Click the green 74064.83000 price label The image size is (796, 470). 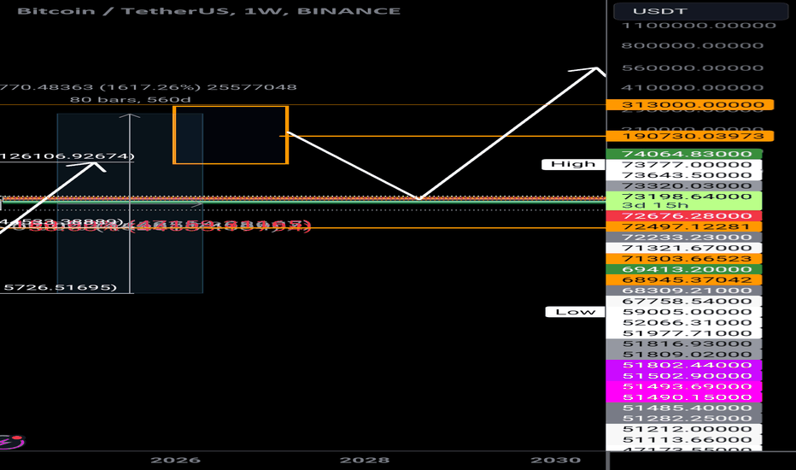pyautogui.click(x=684, y=154)
